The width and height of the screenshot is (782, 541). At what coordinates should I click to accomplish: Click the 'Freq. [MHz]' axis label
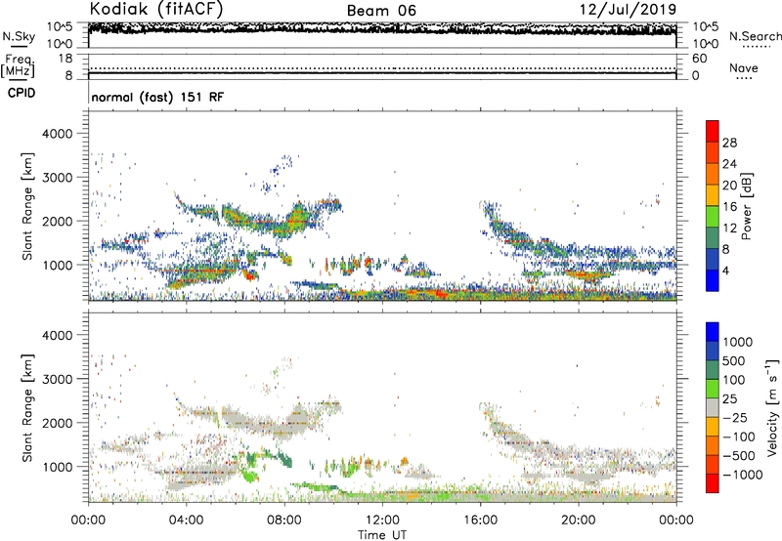18,66
